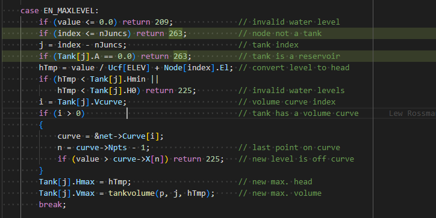
Task: Click 'Tank[j].A == 0.0' condition
Action: [x=95, y=56]
